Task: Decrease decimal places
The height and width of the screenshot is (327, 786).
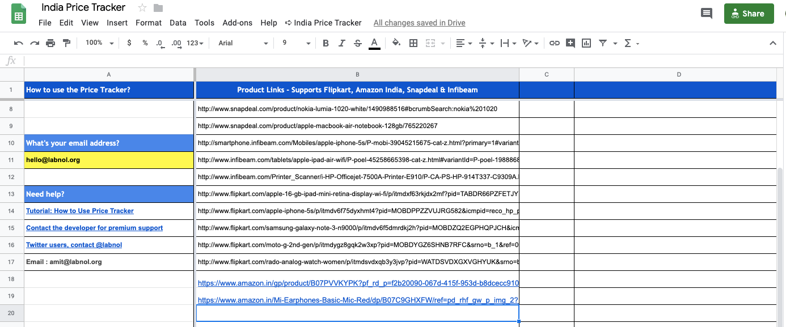Action: point(160,43)
